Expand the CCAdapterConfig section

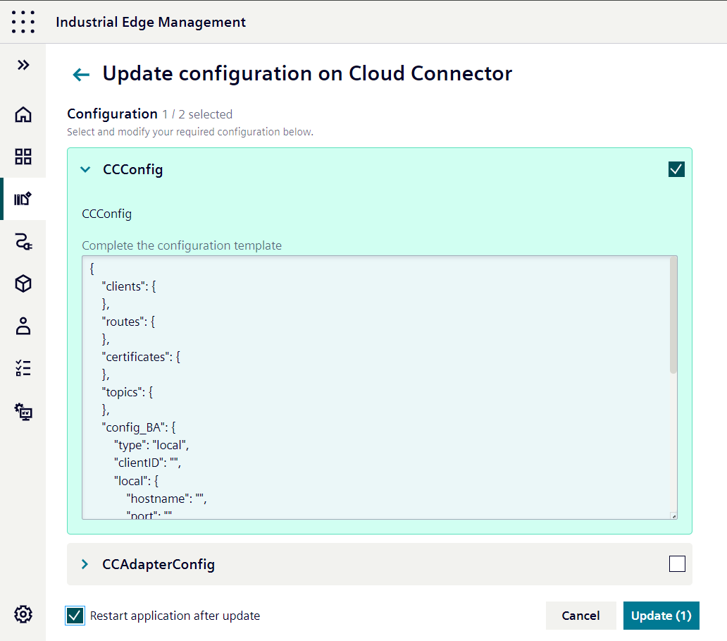[85, 564]
